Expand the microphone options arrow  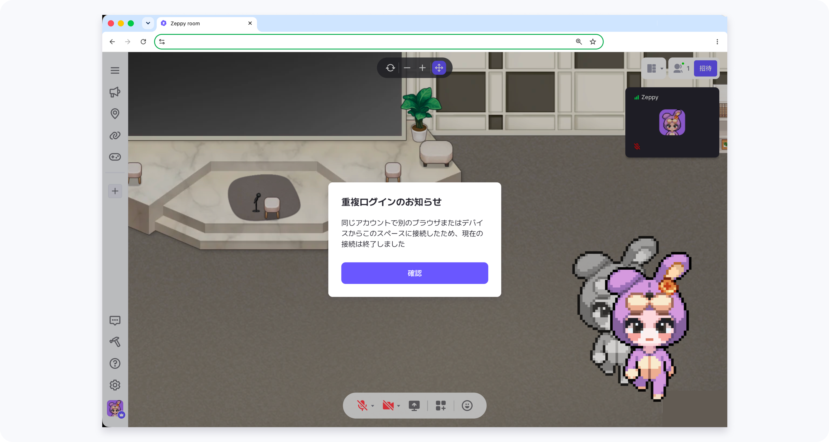coord(373,406)
